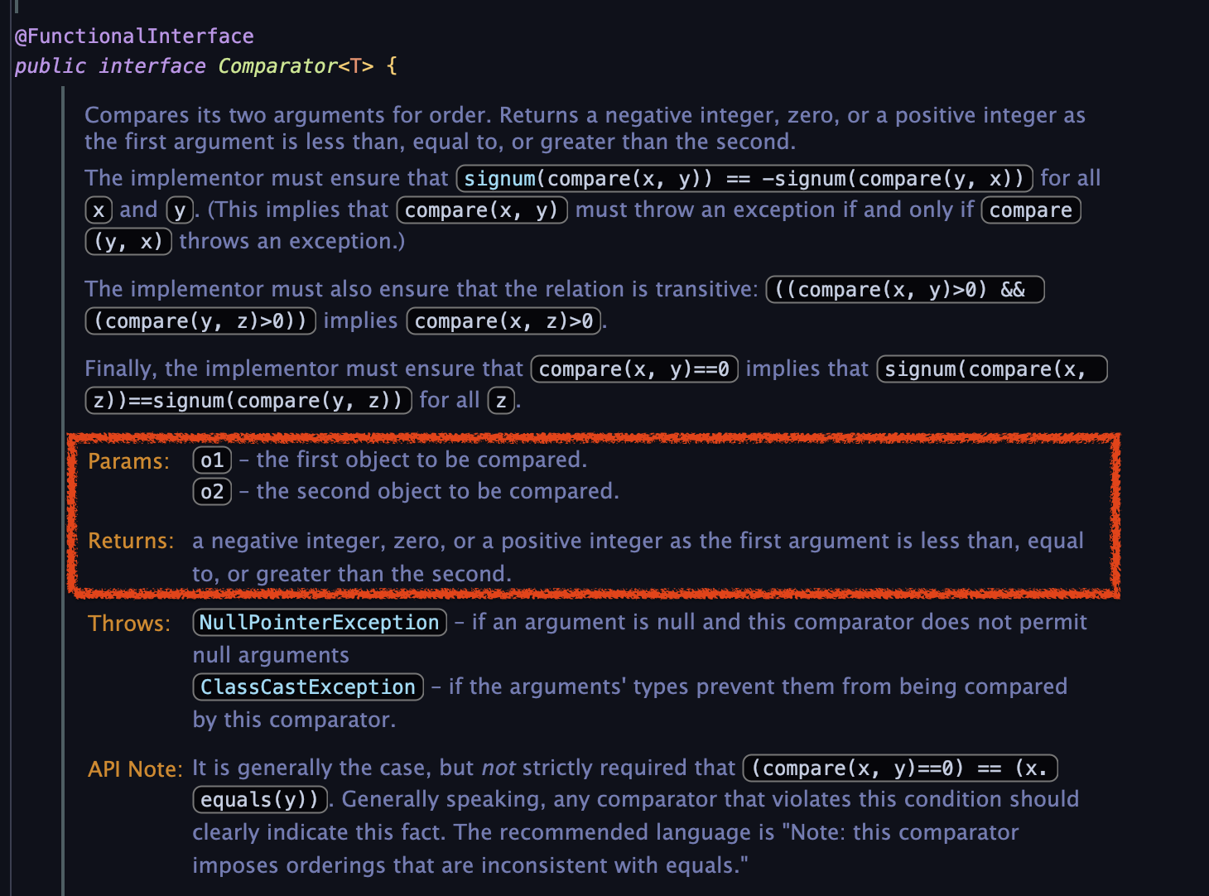This screenshot has width=1209, height=896.
Task: Click the public keyword in the declaration
Action: tap(51, 66)
